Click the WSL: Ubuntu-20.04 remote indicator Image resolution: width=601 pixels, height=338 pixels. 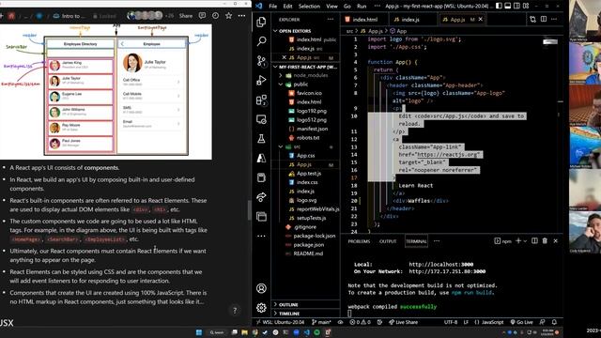coord(281,322)
